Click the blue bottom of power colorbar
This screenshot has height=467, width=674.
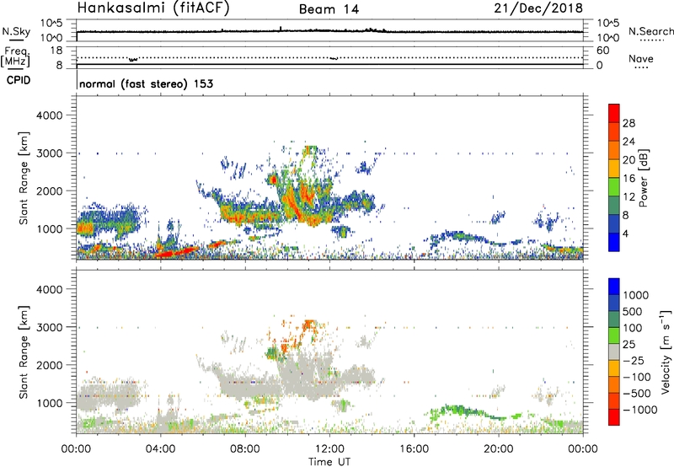[x=614, y=242]
